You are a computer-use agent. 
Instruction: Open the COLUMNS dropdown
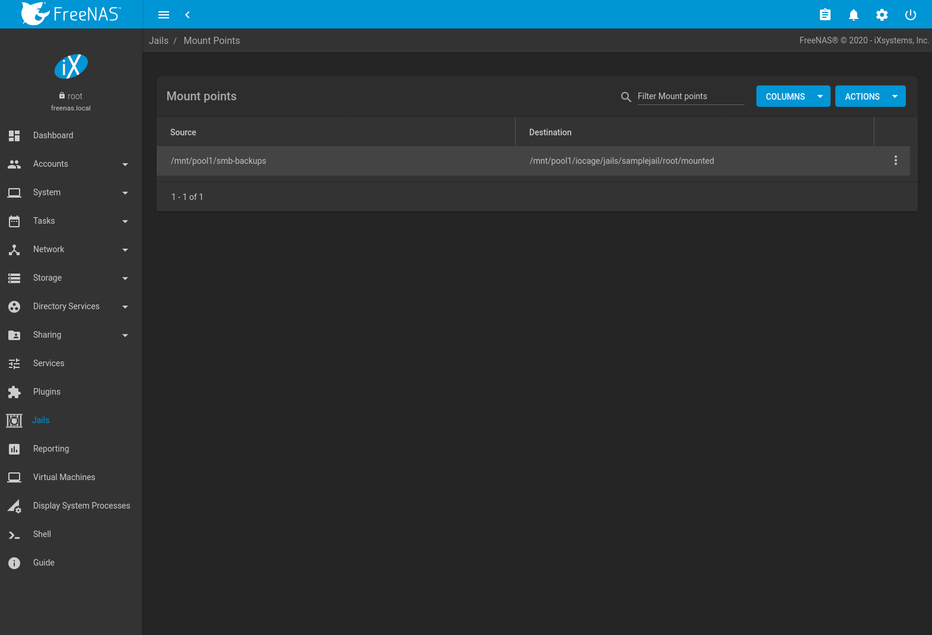[x=793, y=96]
